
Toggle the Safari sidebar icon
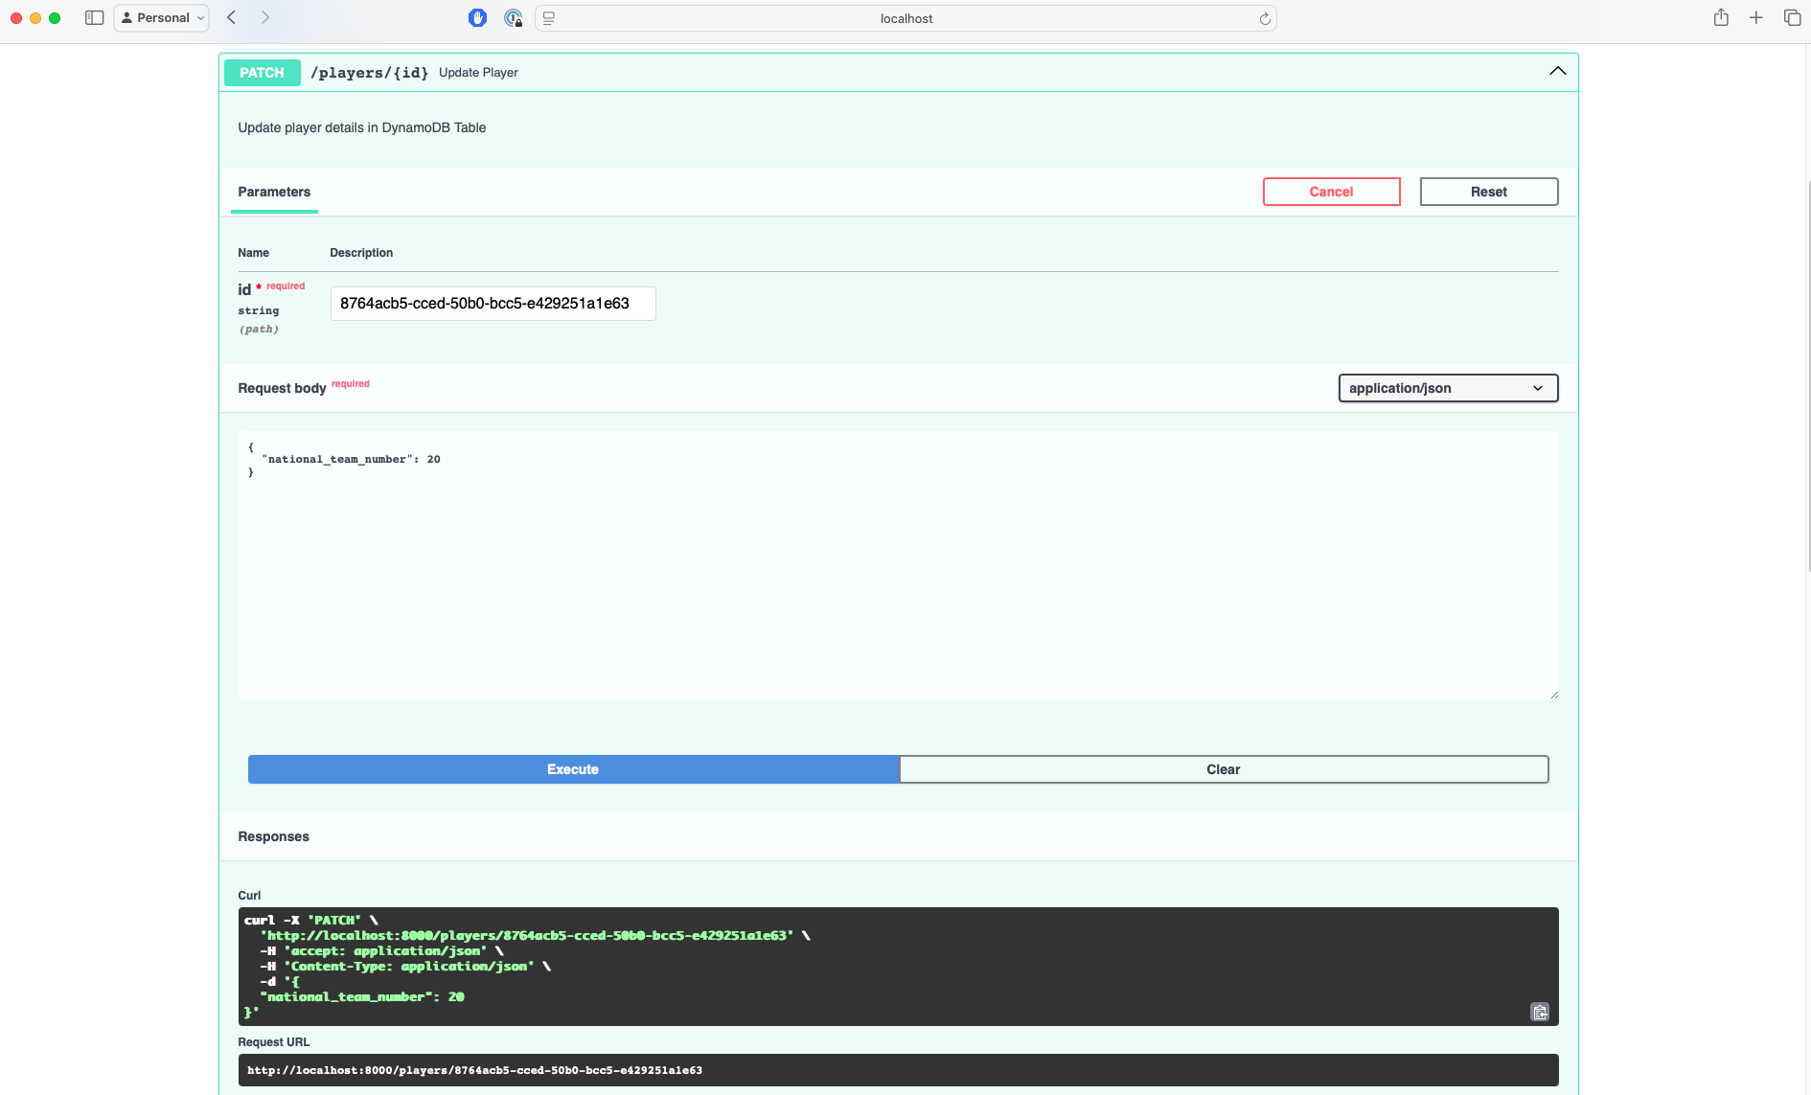(x=94, y=17)
